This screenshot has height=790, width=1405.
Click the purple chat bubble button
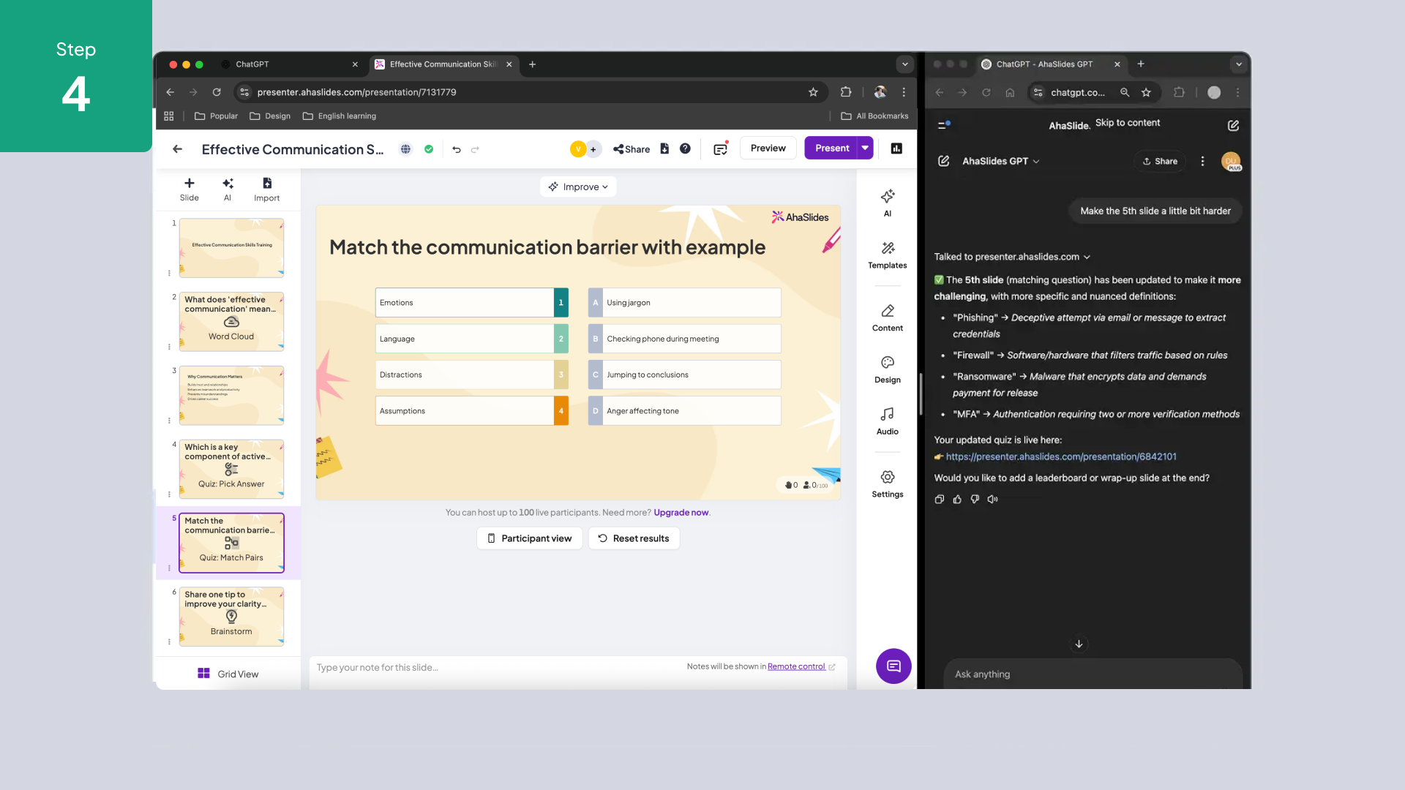pos(893,666)
